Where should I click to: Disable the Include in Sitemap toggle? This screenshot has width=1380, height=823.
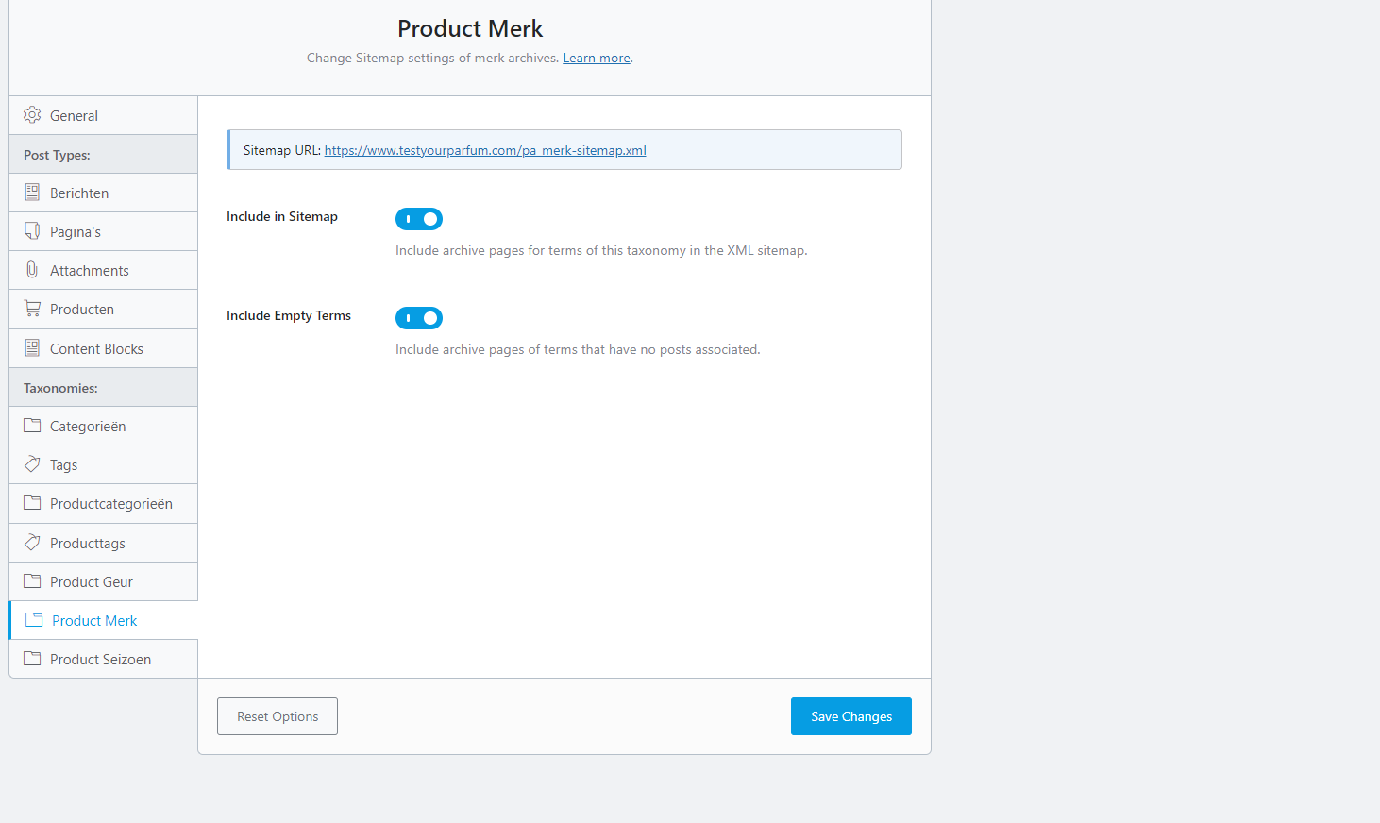coord(419,219)
